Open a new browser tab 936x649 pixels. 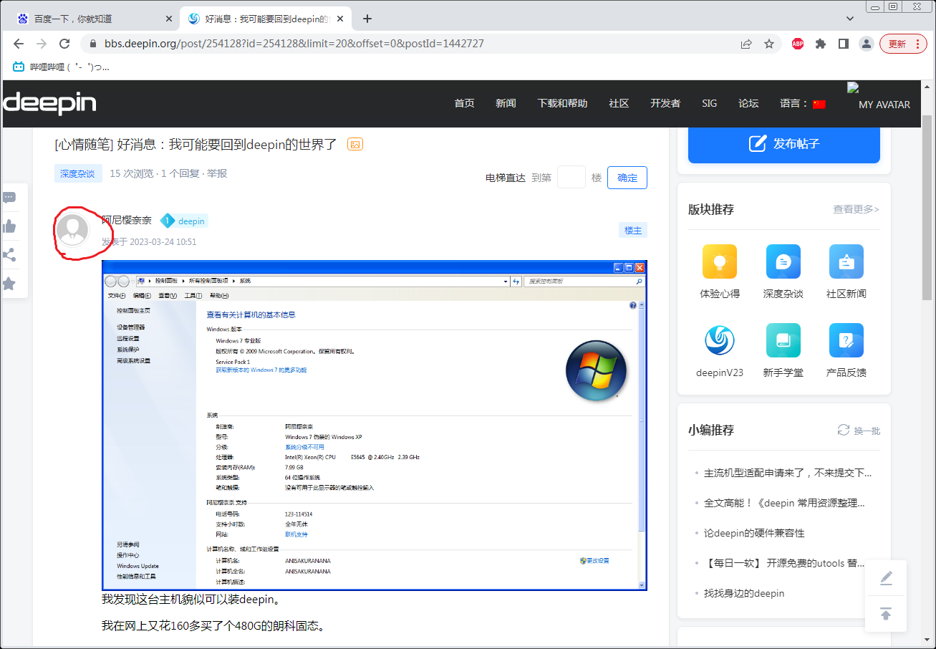click(367, 19)
